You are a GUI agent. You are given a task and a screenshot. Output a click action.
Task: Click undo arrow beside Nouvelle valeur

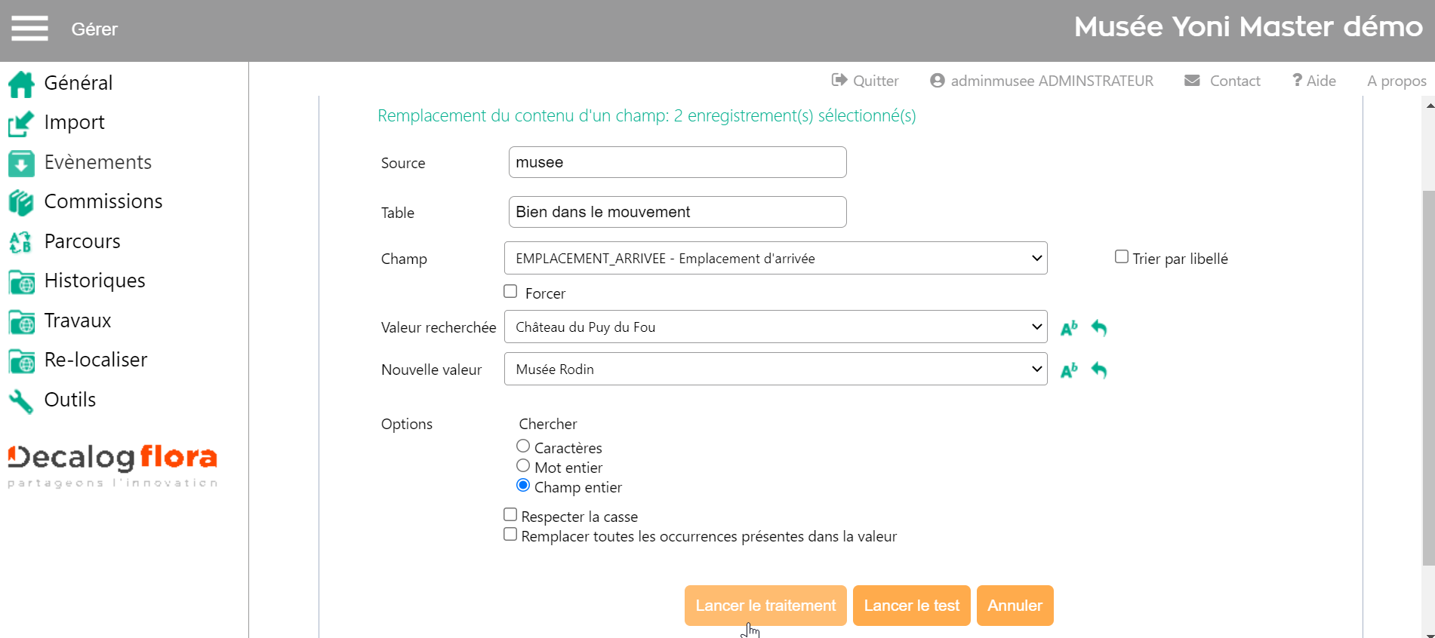(1099, 370)
